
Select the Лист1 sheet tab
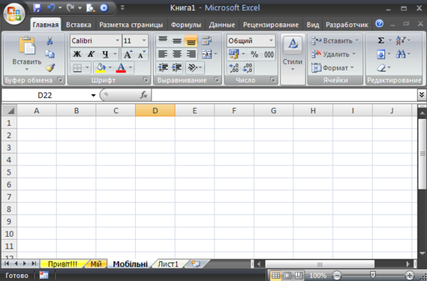point(168,264)
